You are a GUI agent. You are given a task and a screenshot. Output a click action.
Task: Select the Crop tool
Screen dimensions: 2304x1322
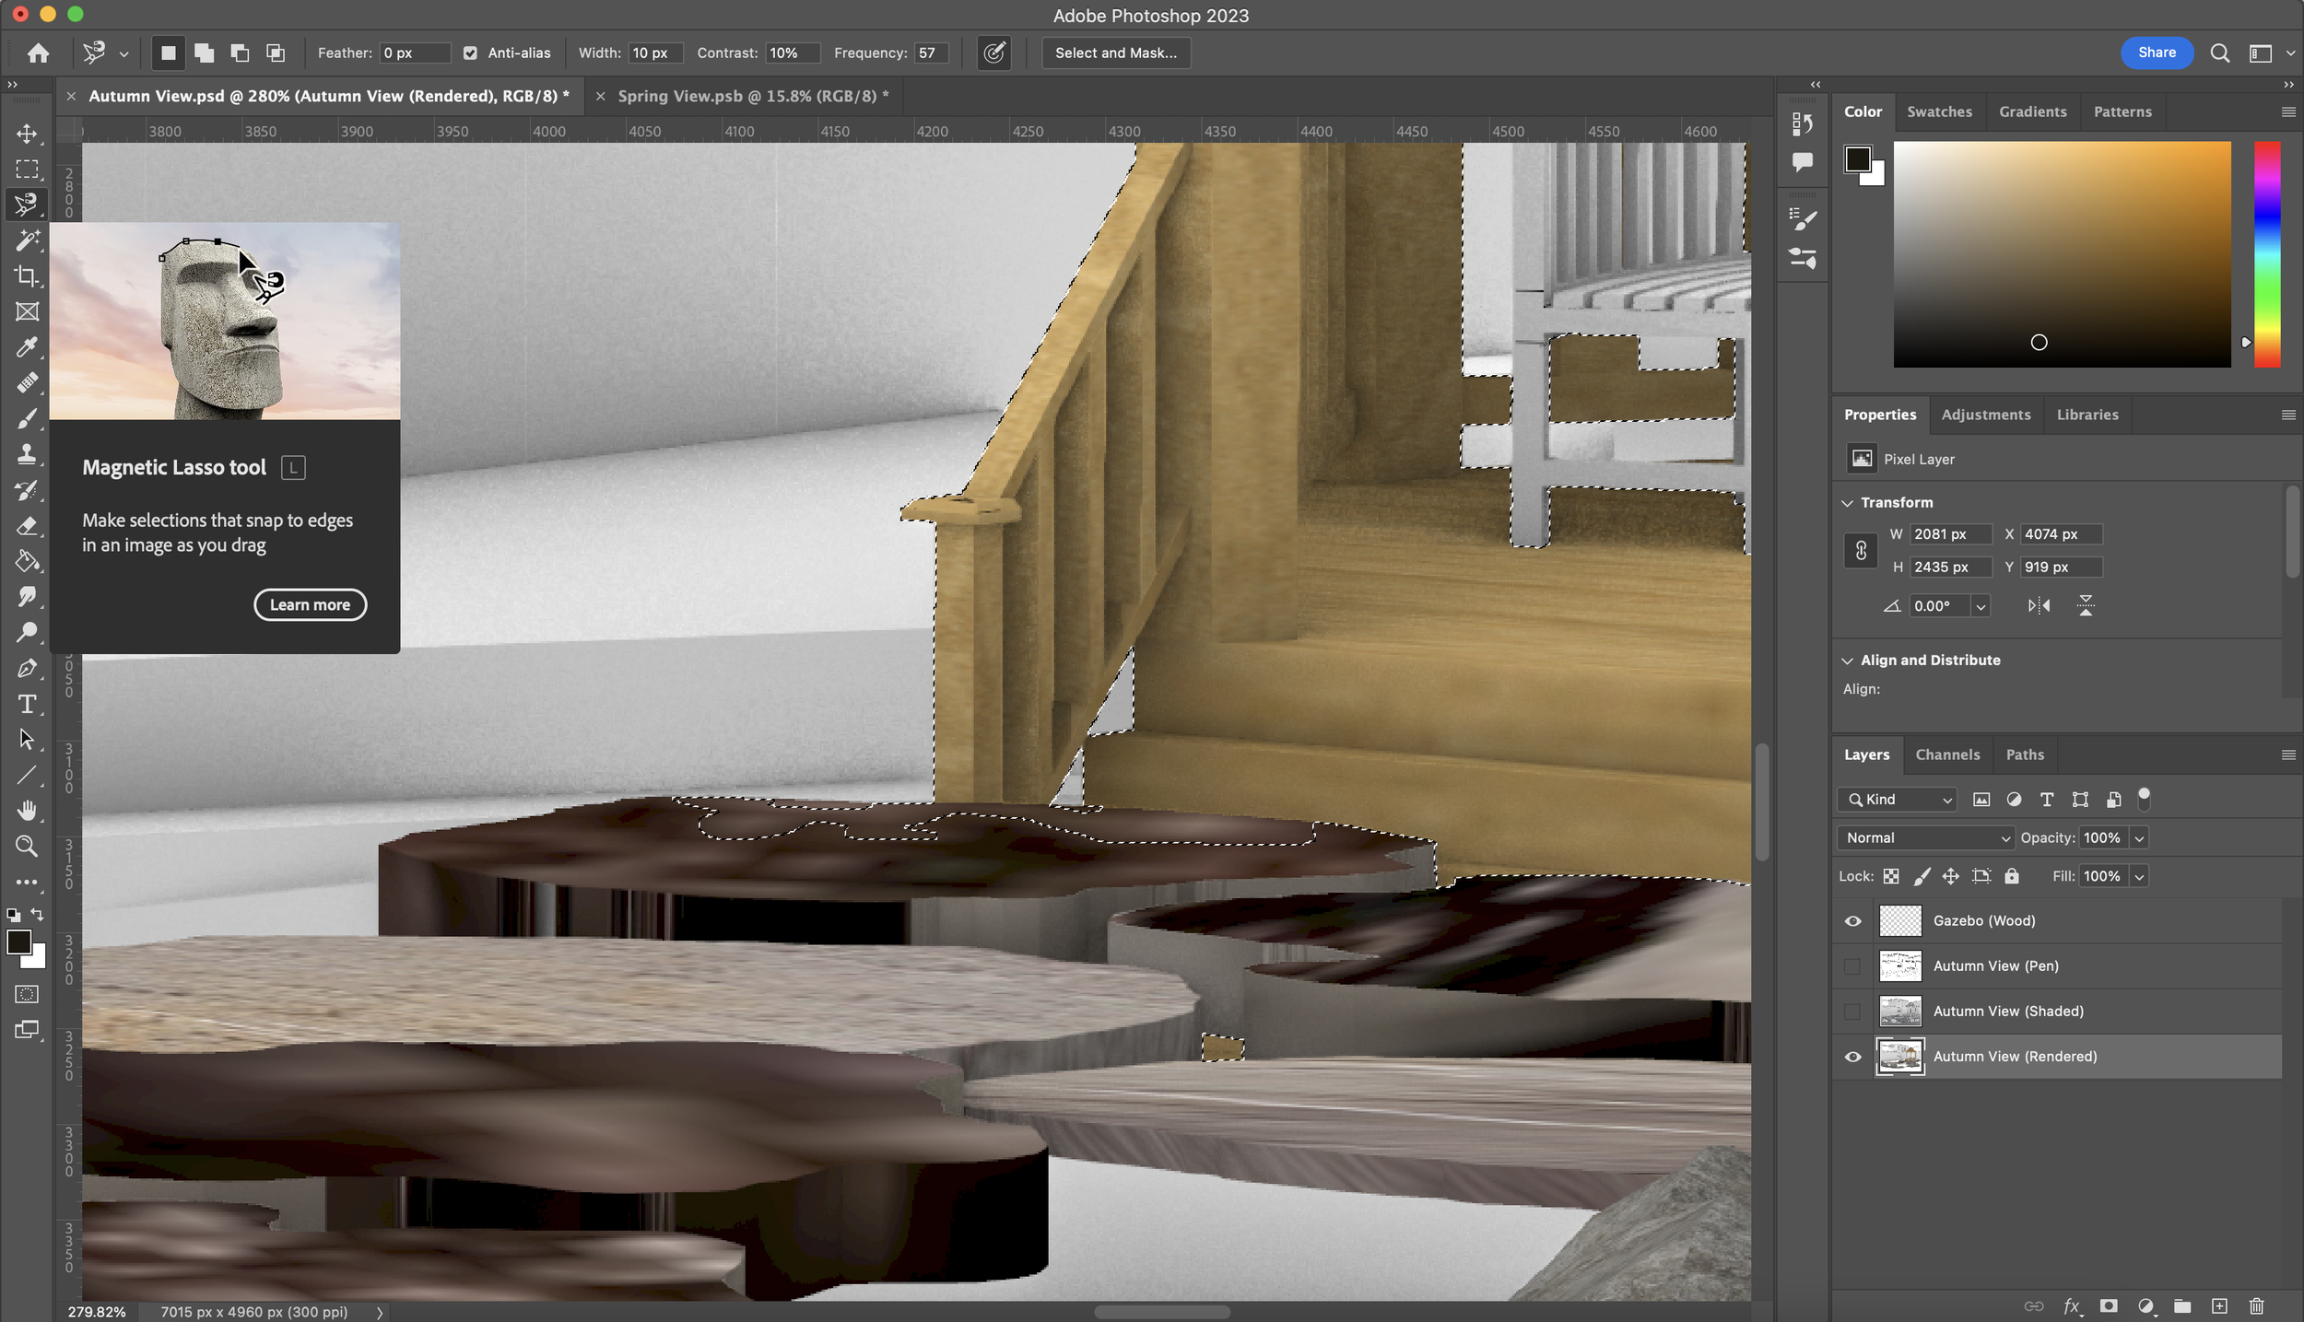point(27,276)
